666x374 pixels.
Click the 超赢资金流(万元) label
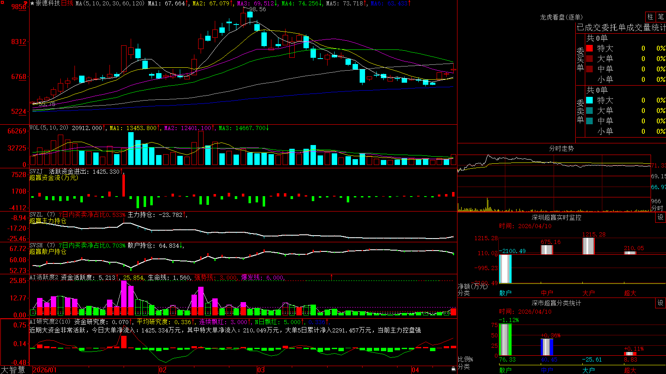(x=54, y=177)
